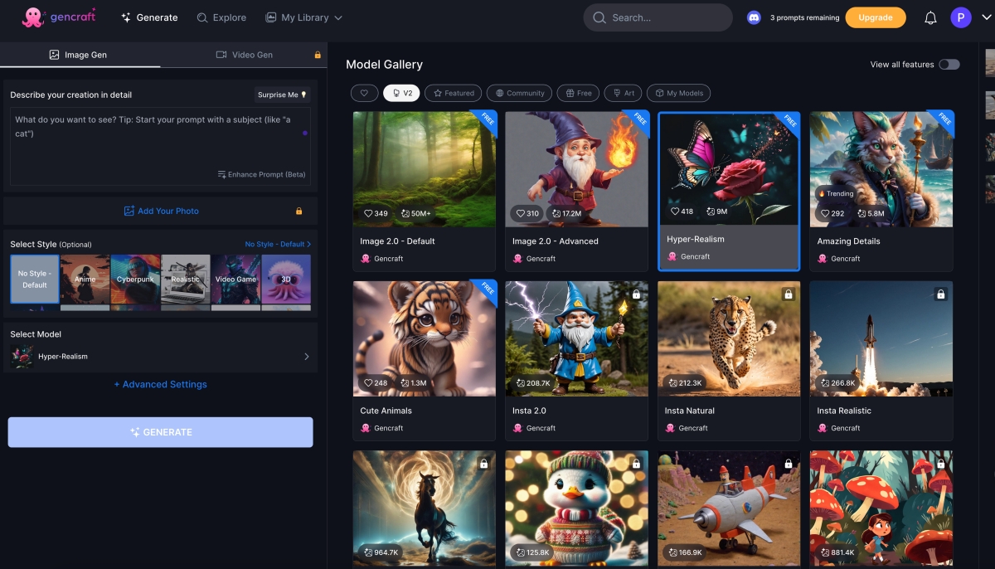
Task: Click the Gencraft octopus logo
Action: 33,17
